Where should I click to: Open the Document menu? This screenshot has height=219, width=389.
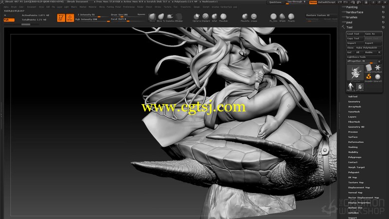click(32, 7)
